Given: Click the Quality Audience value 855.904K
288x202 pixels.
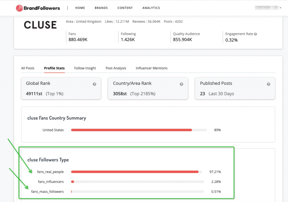Looking at the screenshot, I should [x=182, y=39].
